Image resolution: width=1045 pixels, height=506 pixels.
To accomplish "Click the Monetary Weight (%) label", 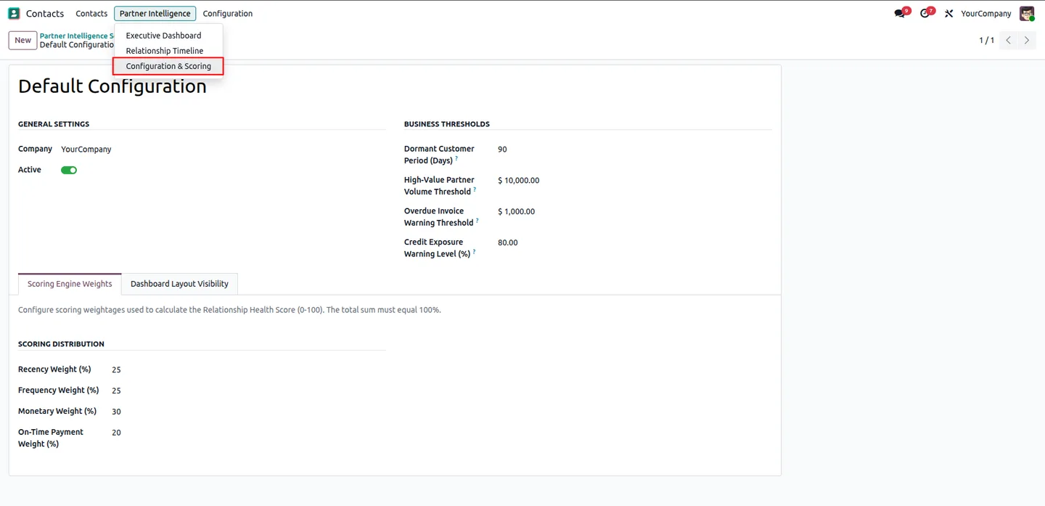I will pos(57,411).
